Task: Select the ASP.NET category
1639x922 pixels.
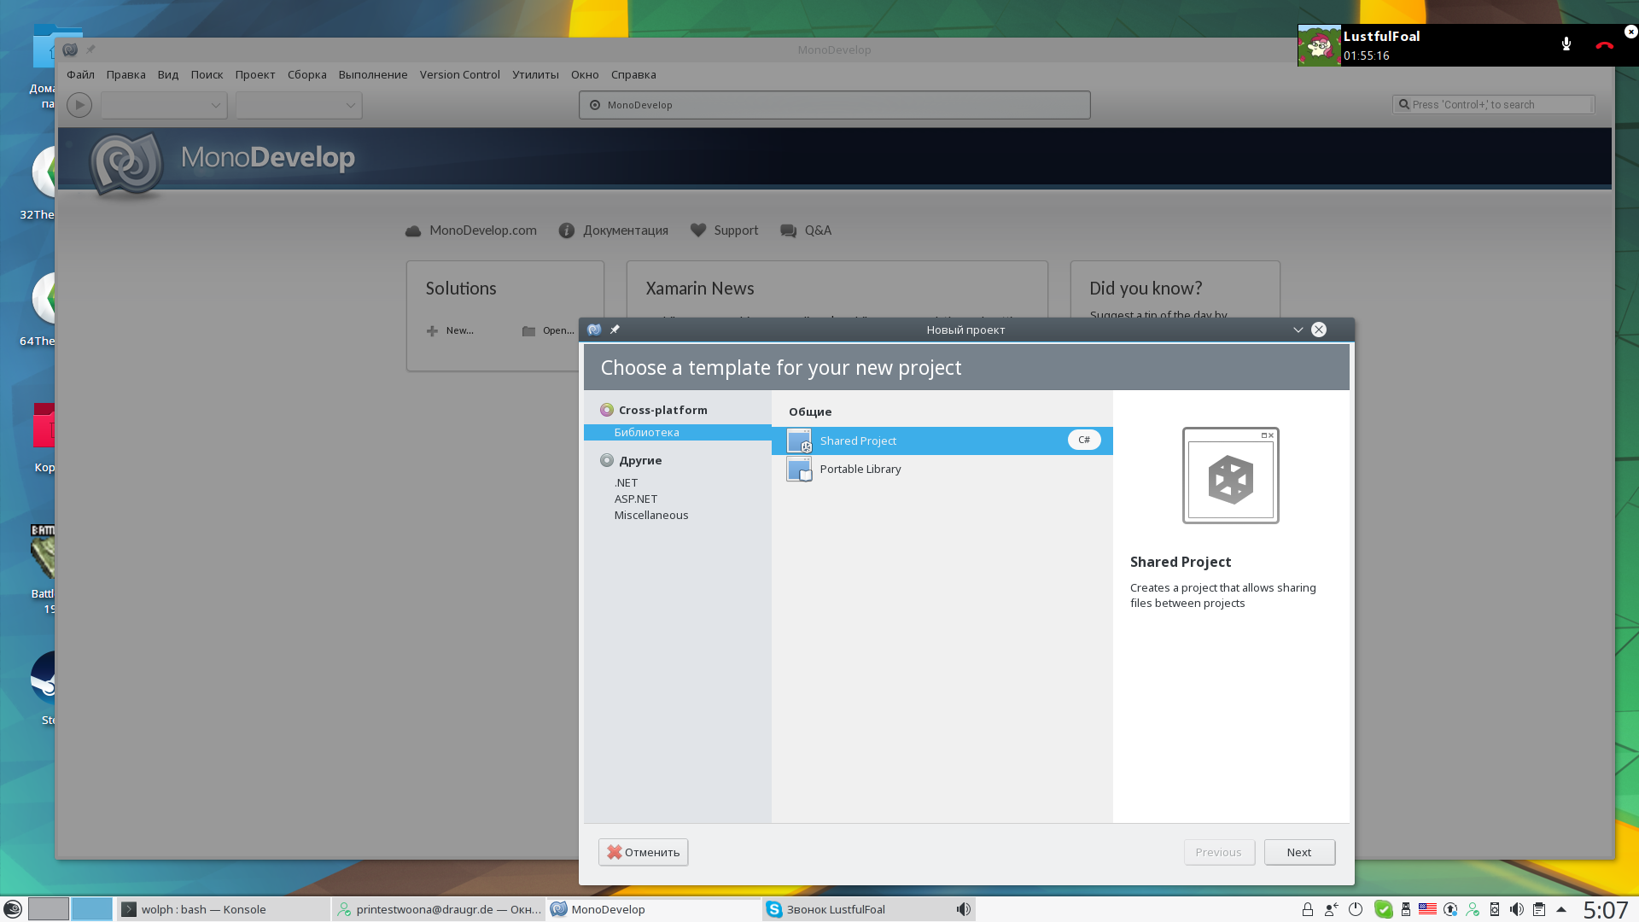Action: coord(636,499)
